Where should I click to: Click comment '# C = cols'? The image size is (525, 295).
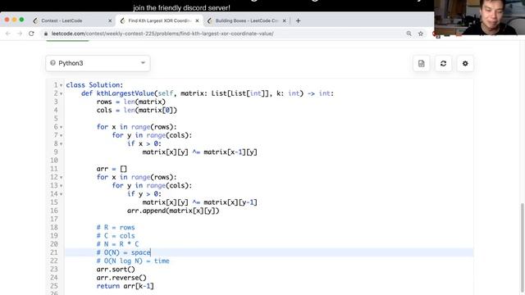pos(116,235)
